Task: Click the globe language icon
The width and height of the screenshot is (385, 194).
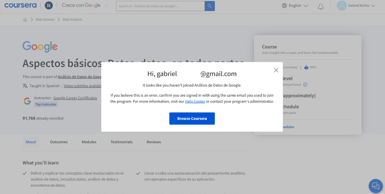Action: (284, 6)
